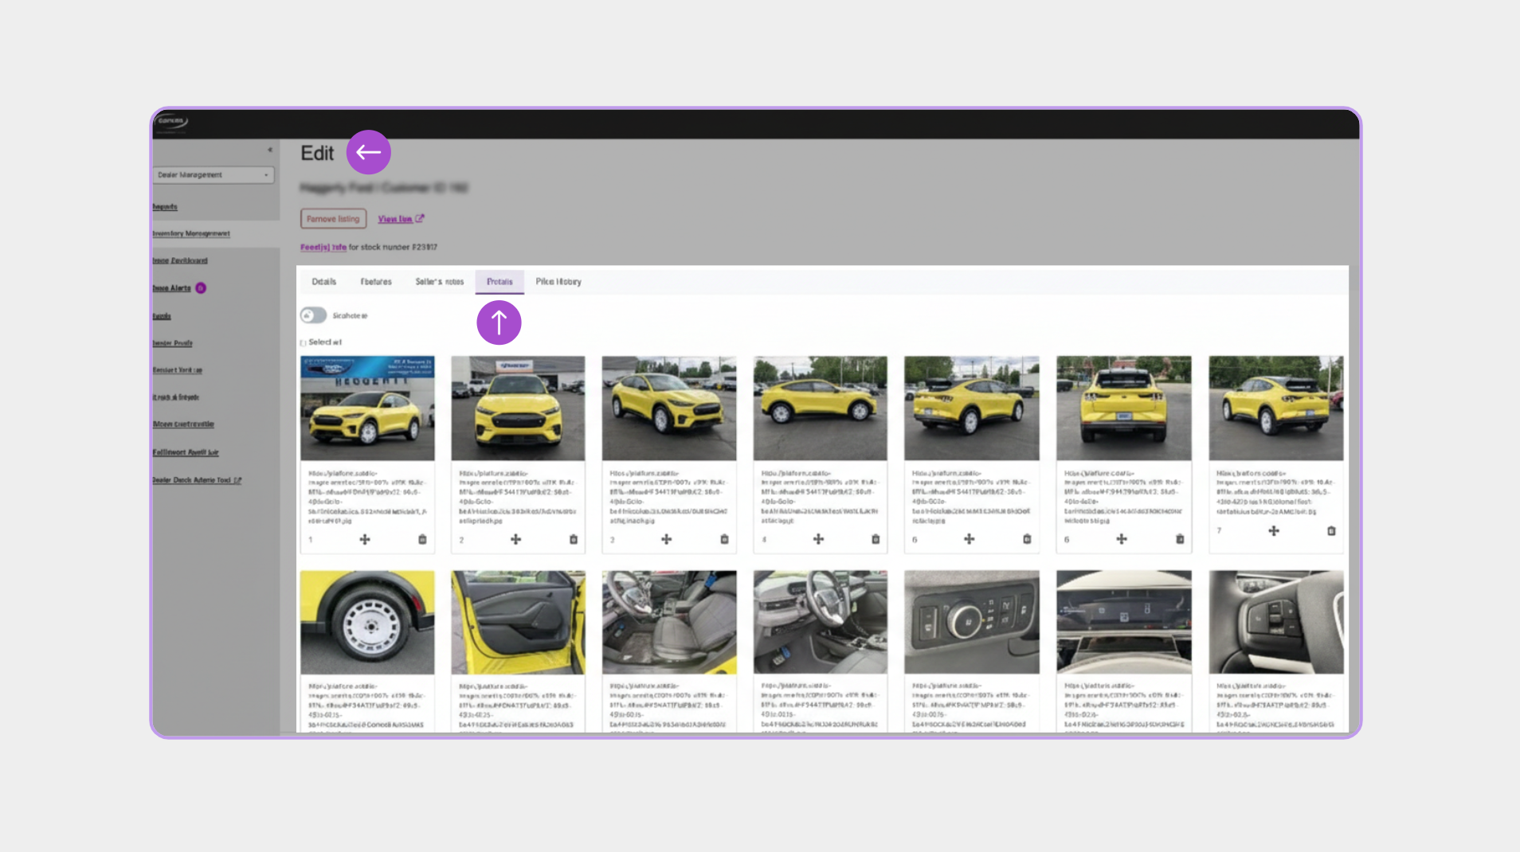Click the move handle on photo 3
The image size is (1520, 852).
pyautogui.click(x=667, y=540)
